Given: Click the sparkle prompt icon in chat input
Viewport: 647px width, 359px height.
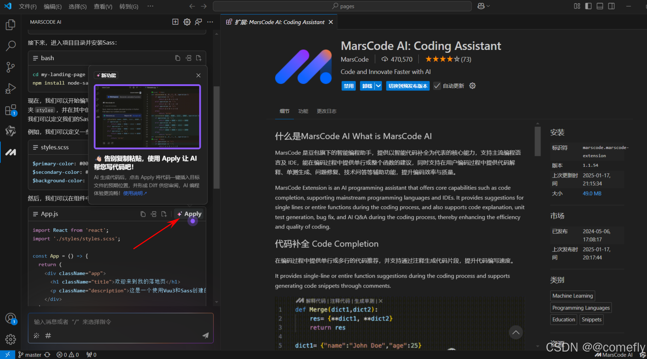Looking at the screenshot, I should pos(36,336).
